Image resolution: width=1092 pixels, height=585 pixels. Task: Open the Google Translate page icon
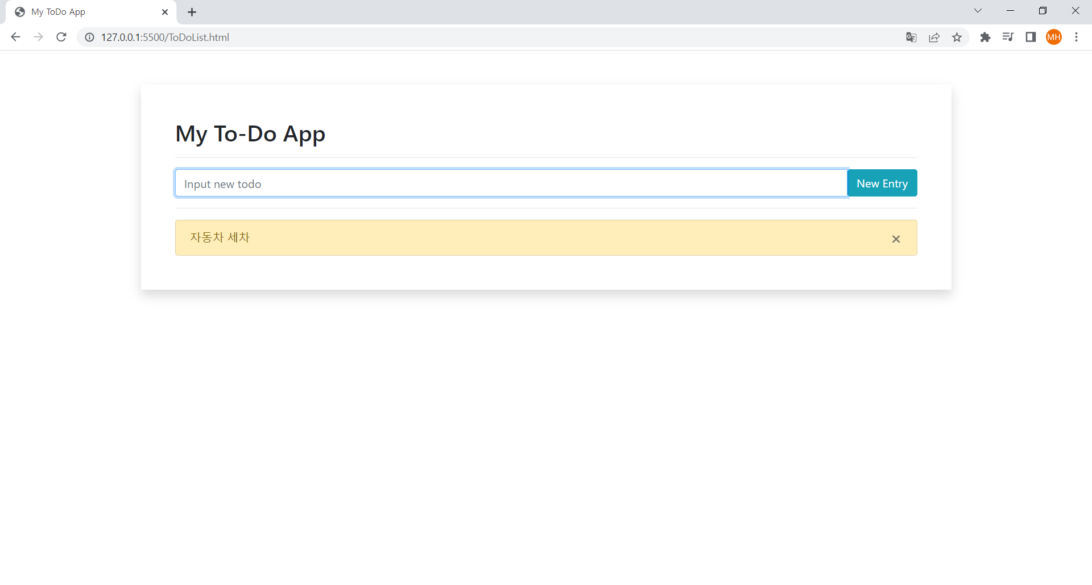(911, 37)
